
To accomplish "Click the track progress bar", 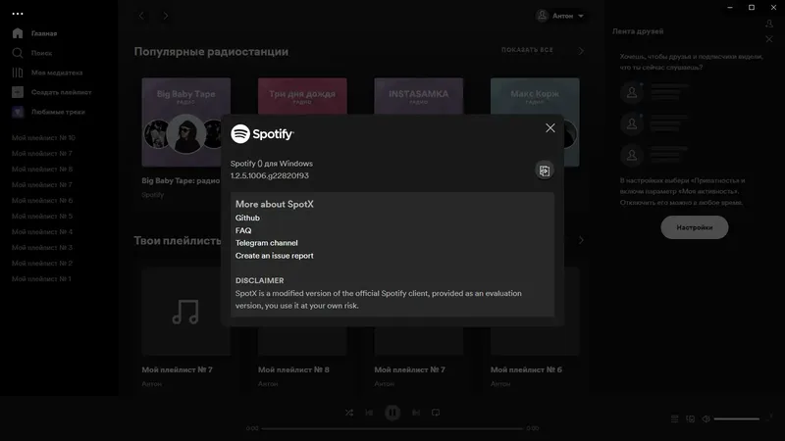I will tap(392, 428).
